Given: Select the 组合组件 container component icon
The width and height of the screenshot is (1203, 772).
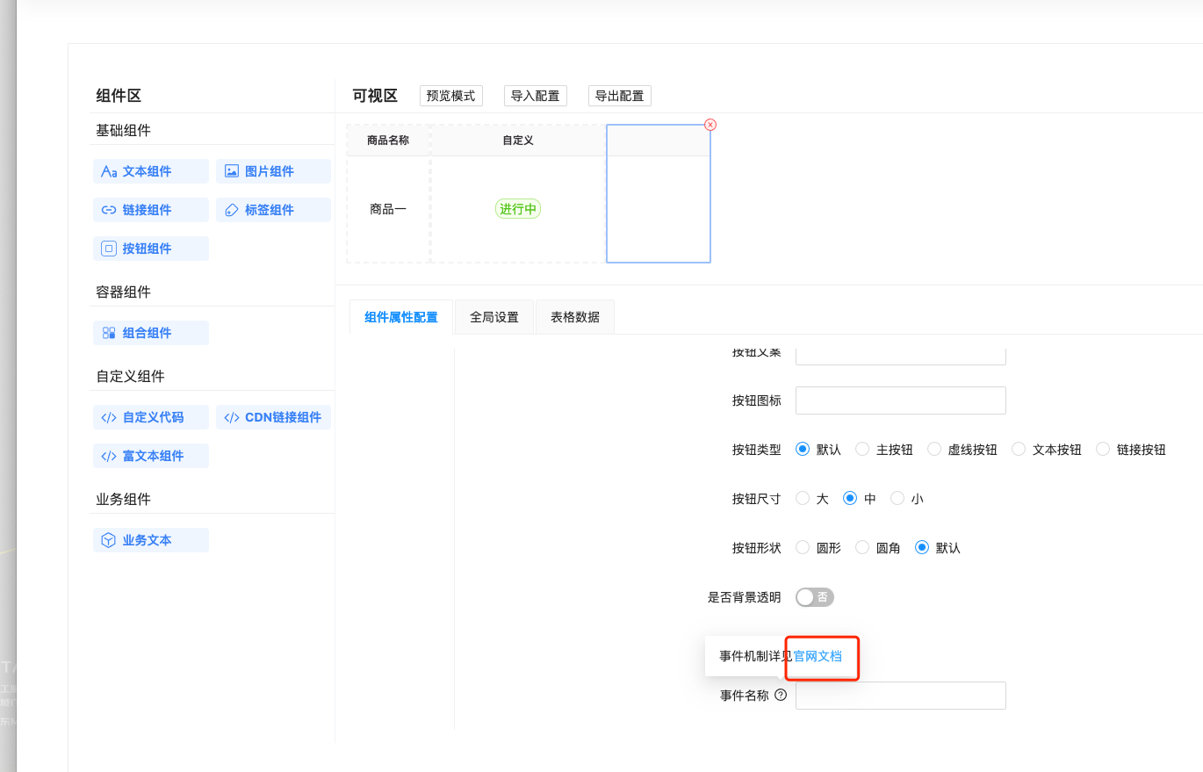Looking at the screenshot, I should click(109, 333).
